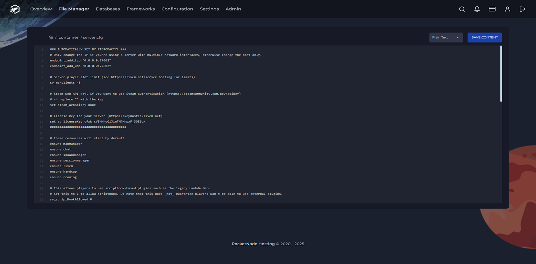Open the billing card icon
The height and width of the screenshot is (264, 536).
tap(492, 9)
